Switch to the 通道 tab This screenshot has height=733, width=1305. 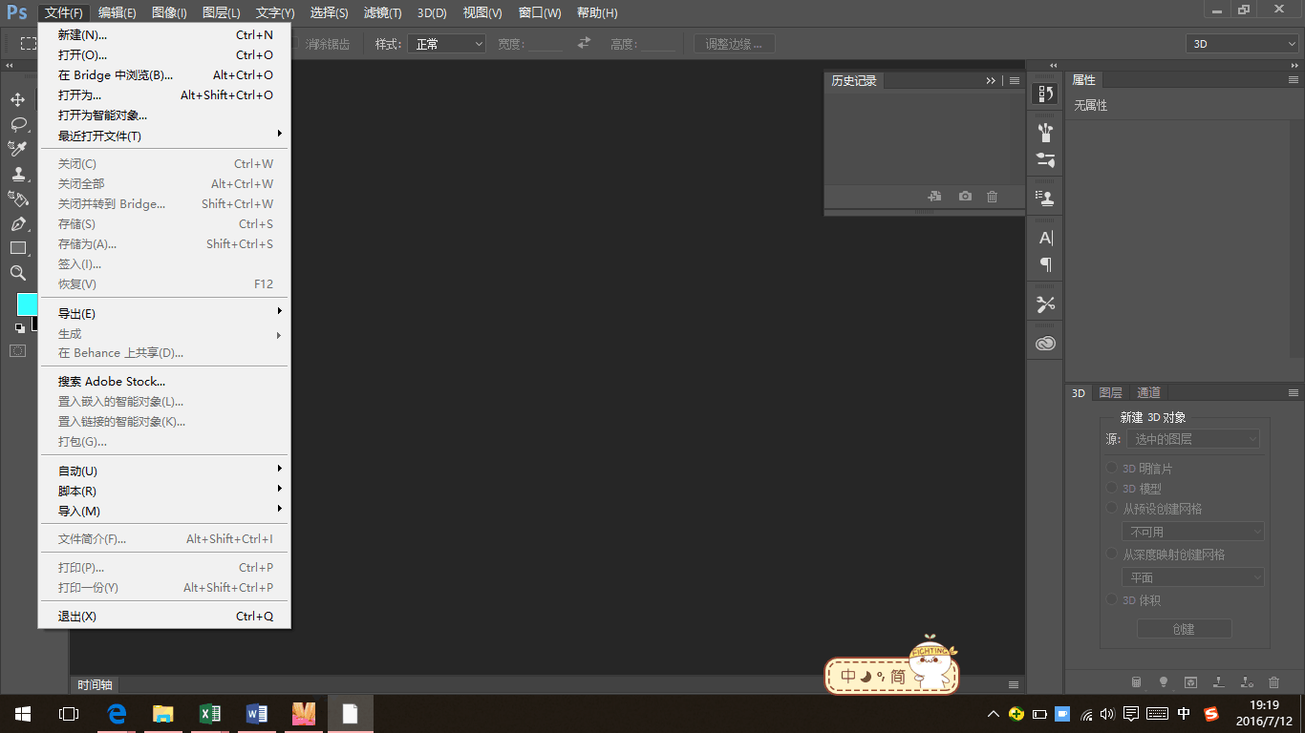[1148, 392]
